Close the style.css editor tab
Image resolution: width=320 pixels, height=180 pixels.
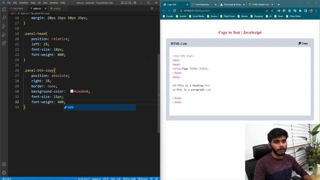45,8
